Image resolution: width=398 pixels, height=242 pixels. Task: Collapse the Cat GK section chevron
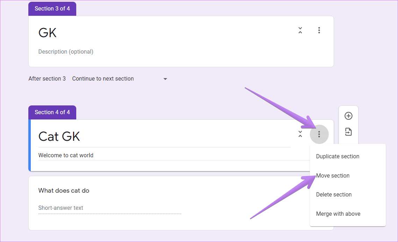pos(300,134)
